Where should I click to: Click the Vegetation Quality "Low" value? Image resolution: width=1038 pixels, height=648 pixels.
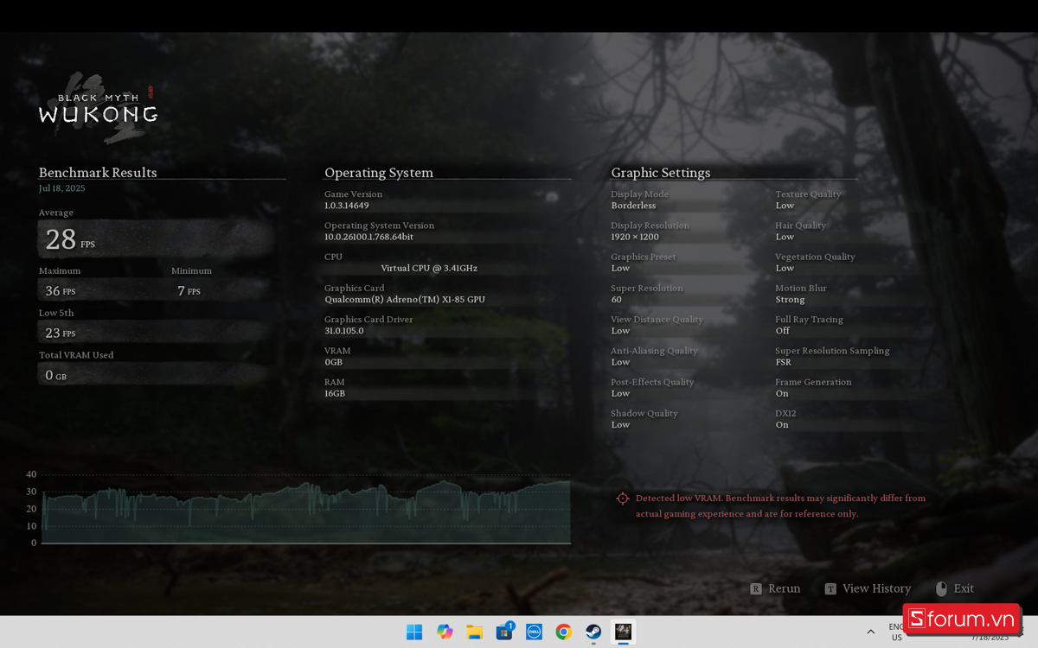click(x=785, y=268)
